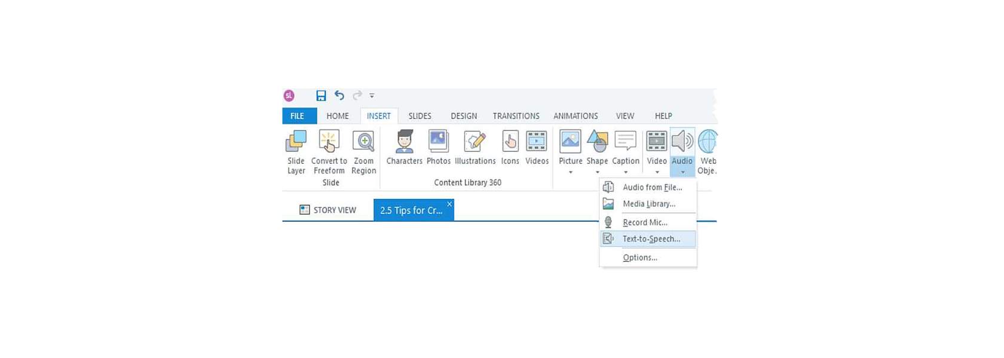
Task: Expand the Shape dropdown menu
Action: tap(597, 172)
